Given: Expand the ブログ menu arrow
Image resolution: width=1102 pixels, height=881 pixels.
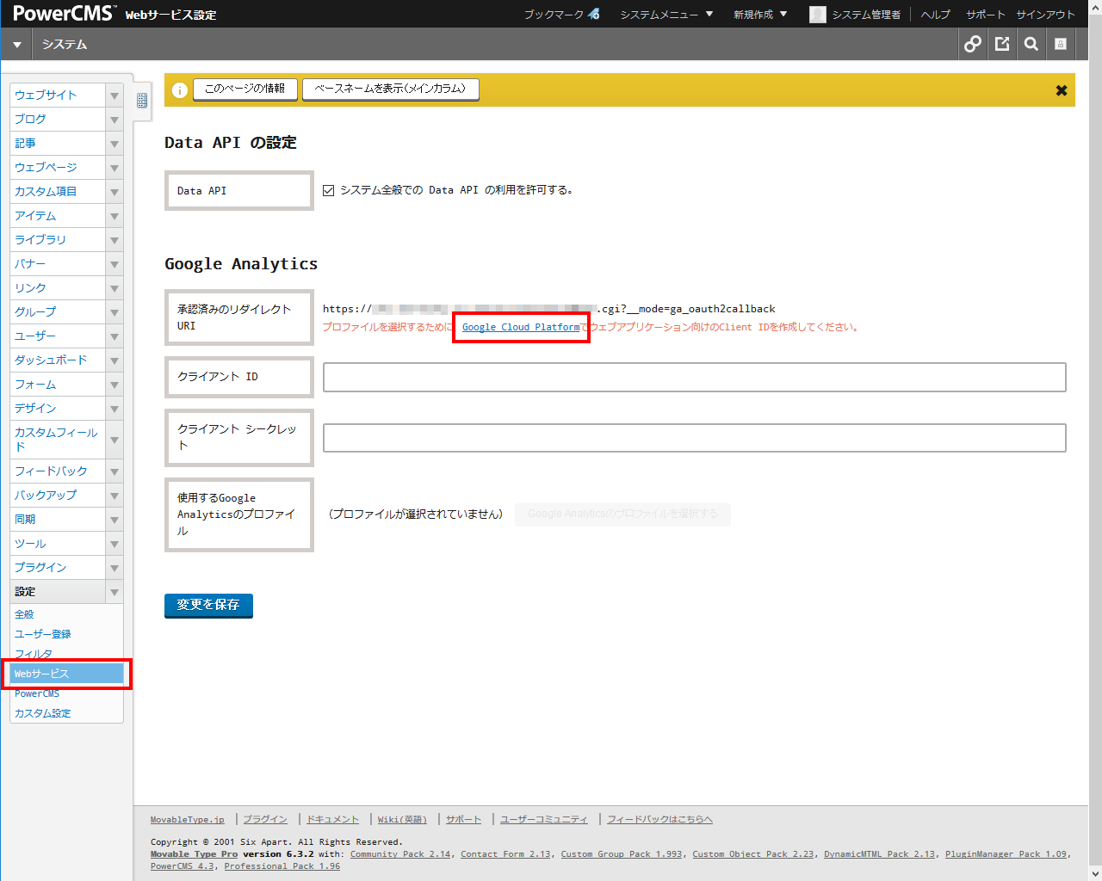Looking at the screenshot, I should (x=115, y=120).
